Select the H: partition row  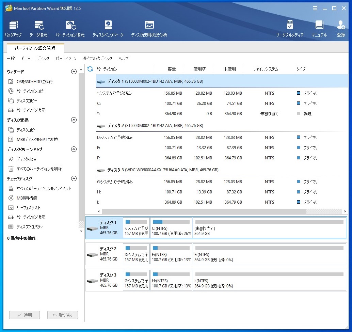[x=222, y=192]
